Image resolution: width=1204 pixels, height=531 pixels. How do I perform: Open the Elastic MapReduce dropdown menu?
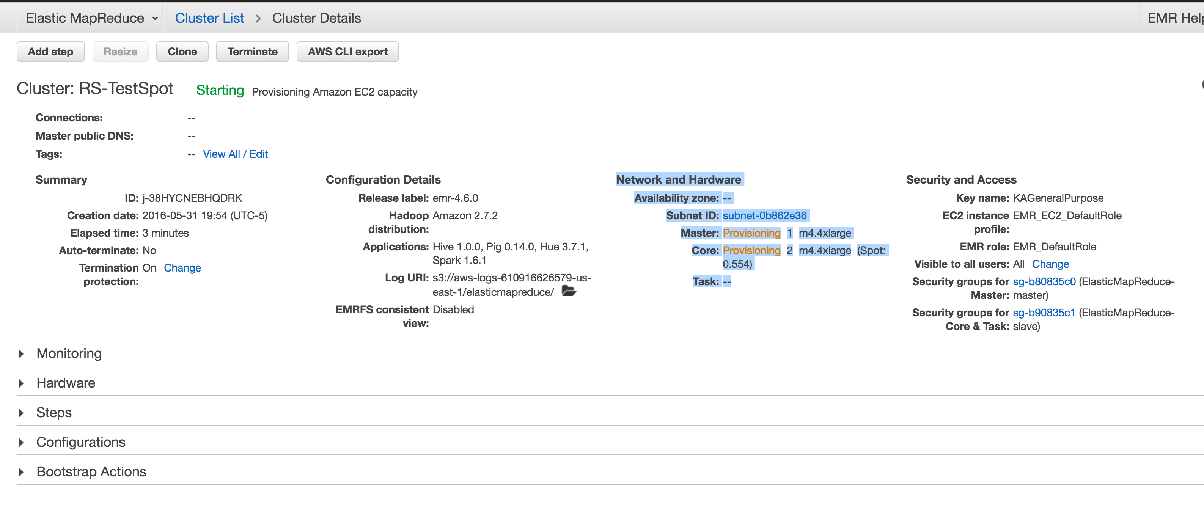(92, 18)
